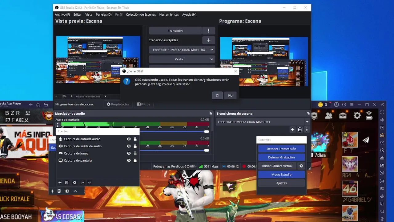Image resolution: width=394 pixels, height=222 pixels.
Task: Open the transition three-dot options menu
Action: [x=208, y=31]
